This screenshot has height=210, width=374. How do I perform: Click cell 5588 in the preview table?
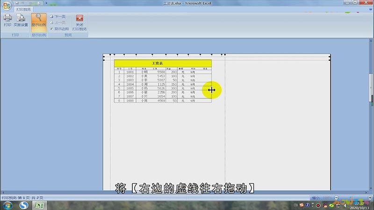(x=161, y=72)
